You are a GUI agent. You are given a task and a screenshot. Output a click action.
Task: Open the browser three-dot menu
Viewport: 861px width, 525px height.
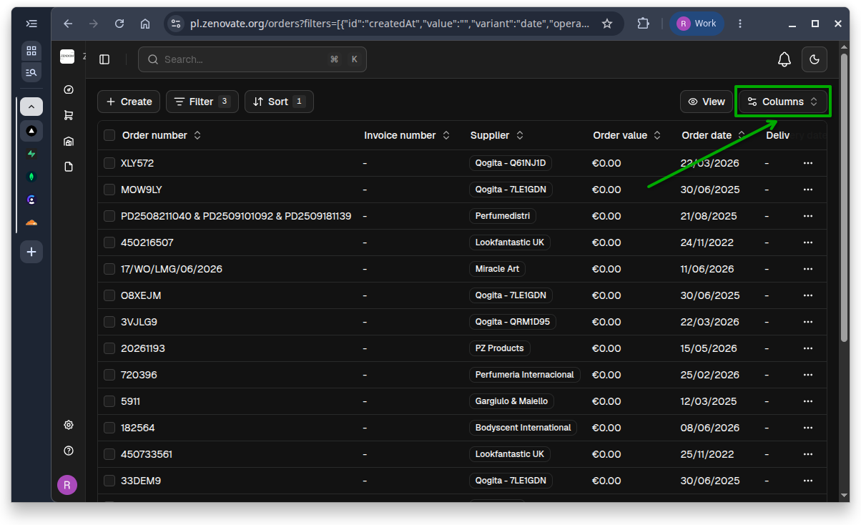pos(739,24)
